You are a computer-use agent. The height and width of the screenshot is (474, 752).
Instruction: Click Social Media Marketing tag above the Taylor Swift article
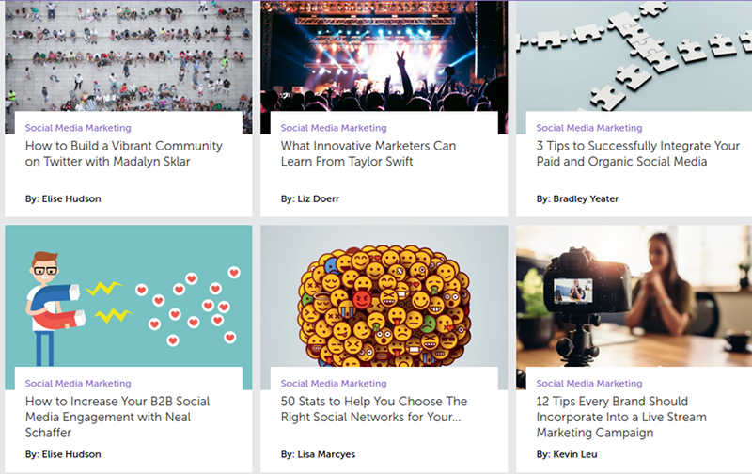coord(334,128)
